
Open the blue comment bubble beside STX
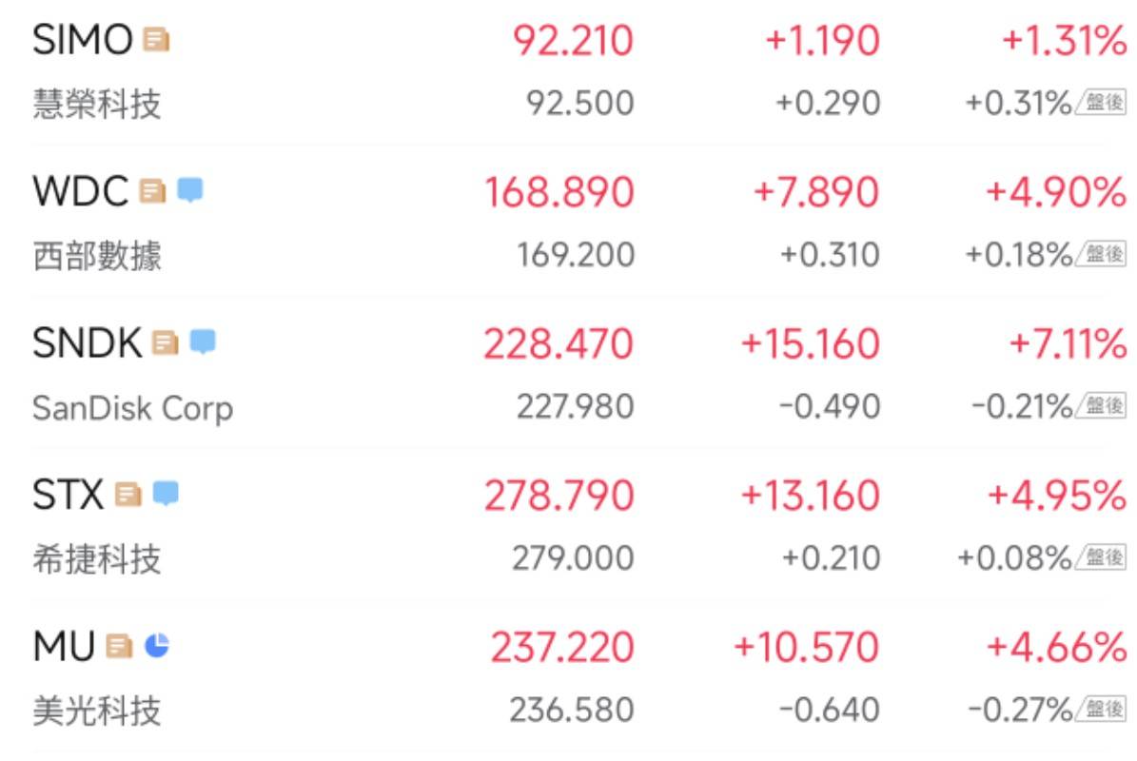(x=166, y=495)
